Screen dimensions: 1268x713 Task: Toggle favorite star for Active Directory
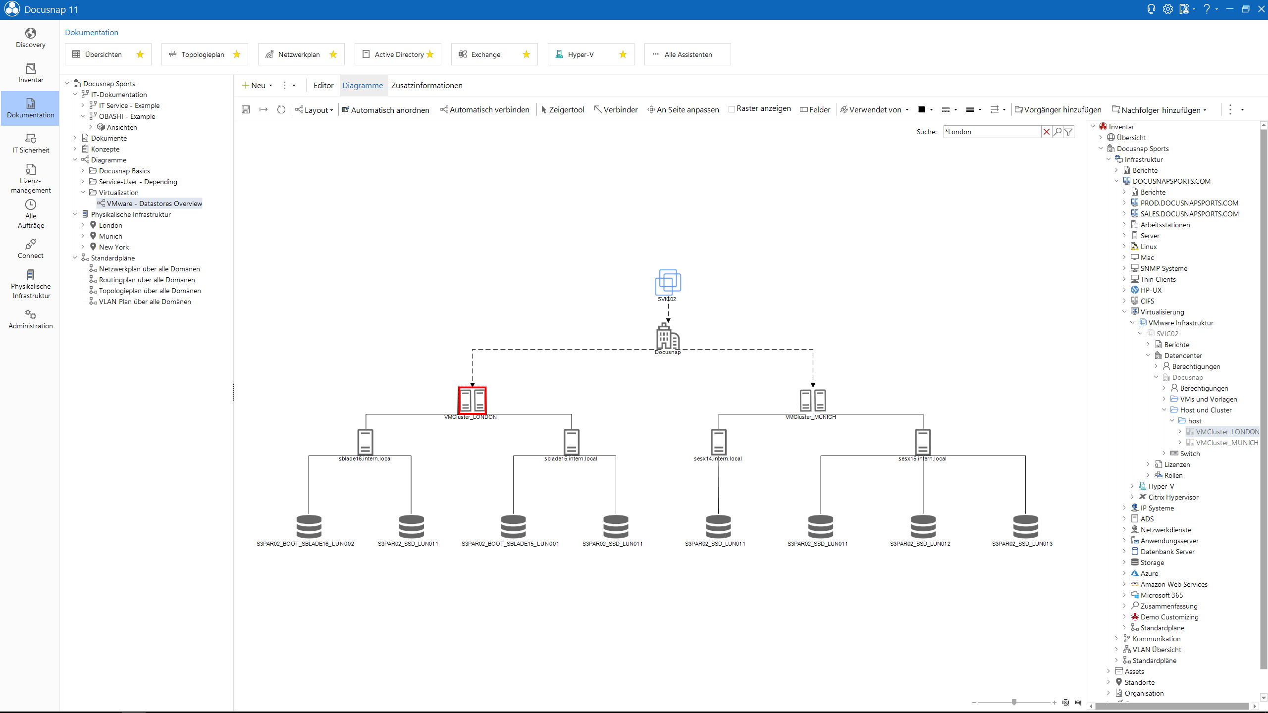click(430, 54)
